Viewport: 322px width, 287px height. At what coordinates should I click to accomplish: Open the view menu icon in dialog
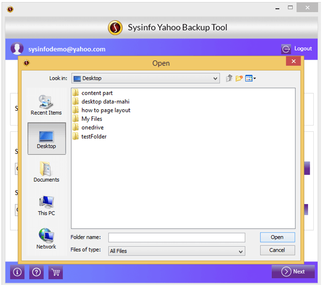[250, 78]
